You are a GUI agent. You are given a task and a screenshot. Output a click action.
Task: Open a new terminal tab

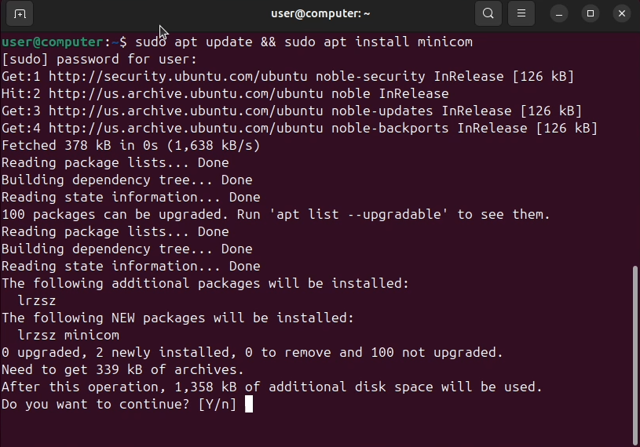pyautogui.click(x=20, y=13)
